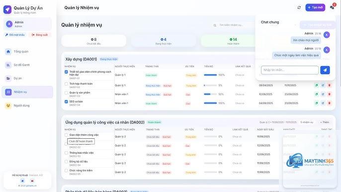Click Đổi mật khẩu link

point(15,35)
